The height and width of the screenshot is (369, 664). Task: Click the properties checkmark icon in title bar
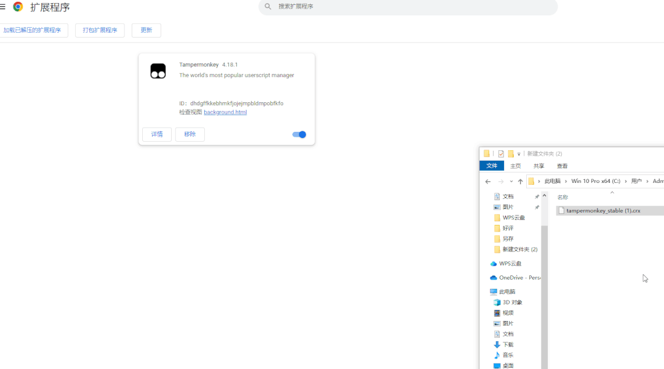click(501, 154)
